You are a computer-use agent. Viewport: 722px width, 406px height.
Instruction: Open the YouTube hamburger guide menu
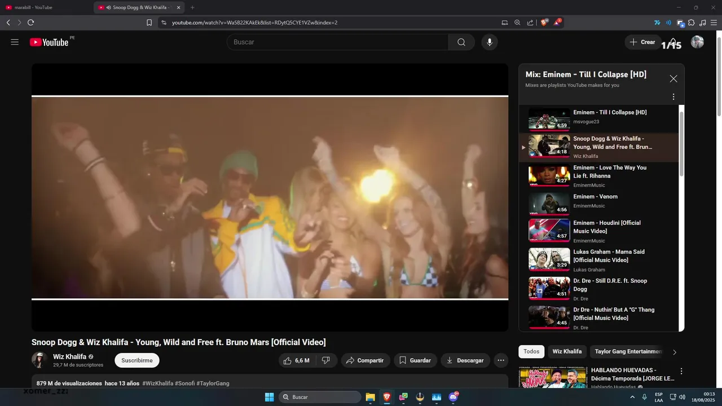15,42
